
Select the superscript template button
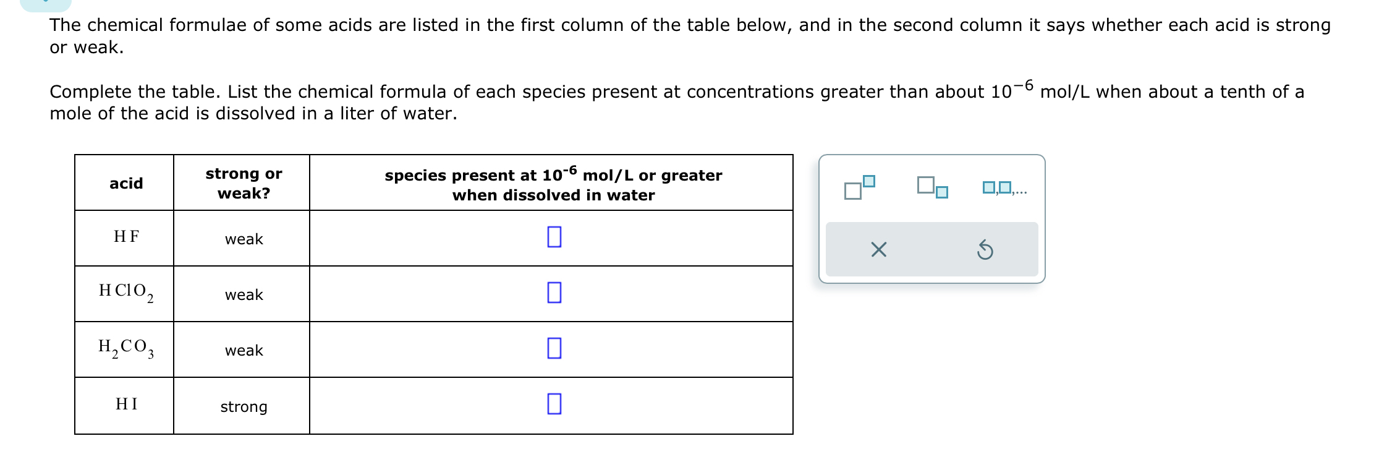[860, 187]
